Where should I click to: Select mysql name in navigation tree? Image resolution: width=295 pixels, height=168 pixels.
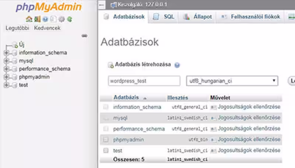(26, 61)
